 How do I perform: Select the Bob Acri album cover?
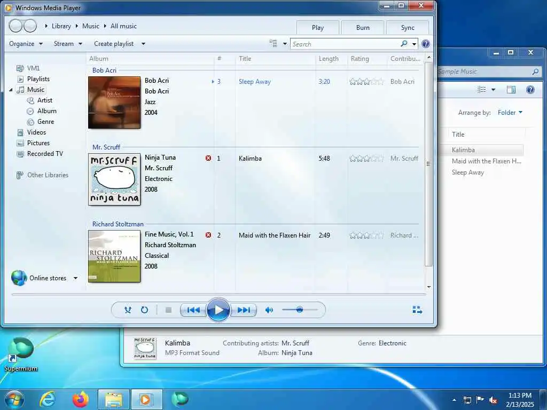[x=114, y=102]
